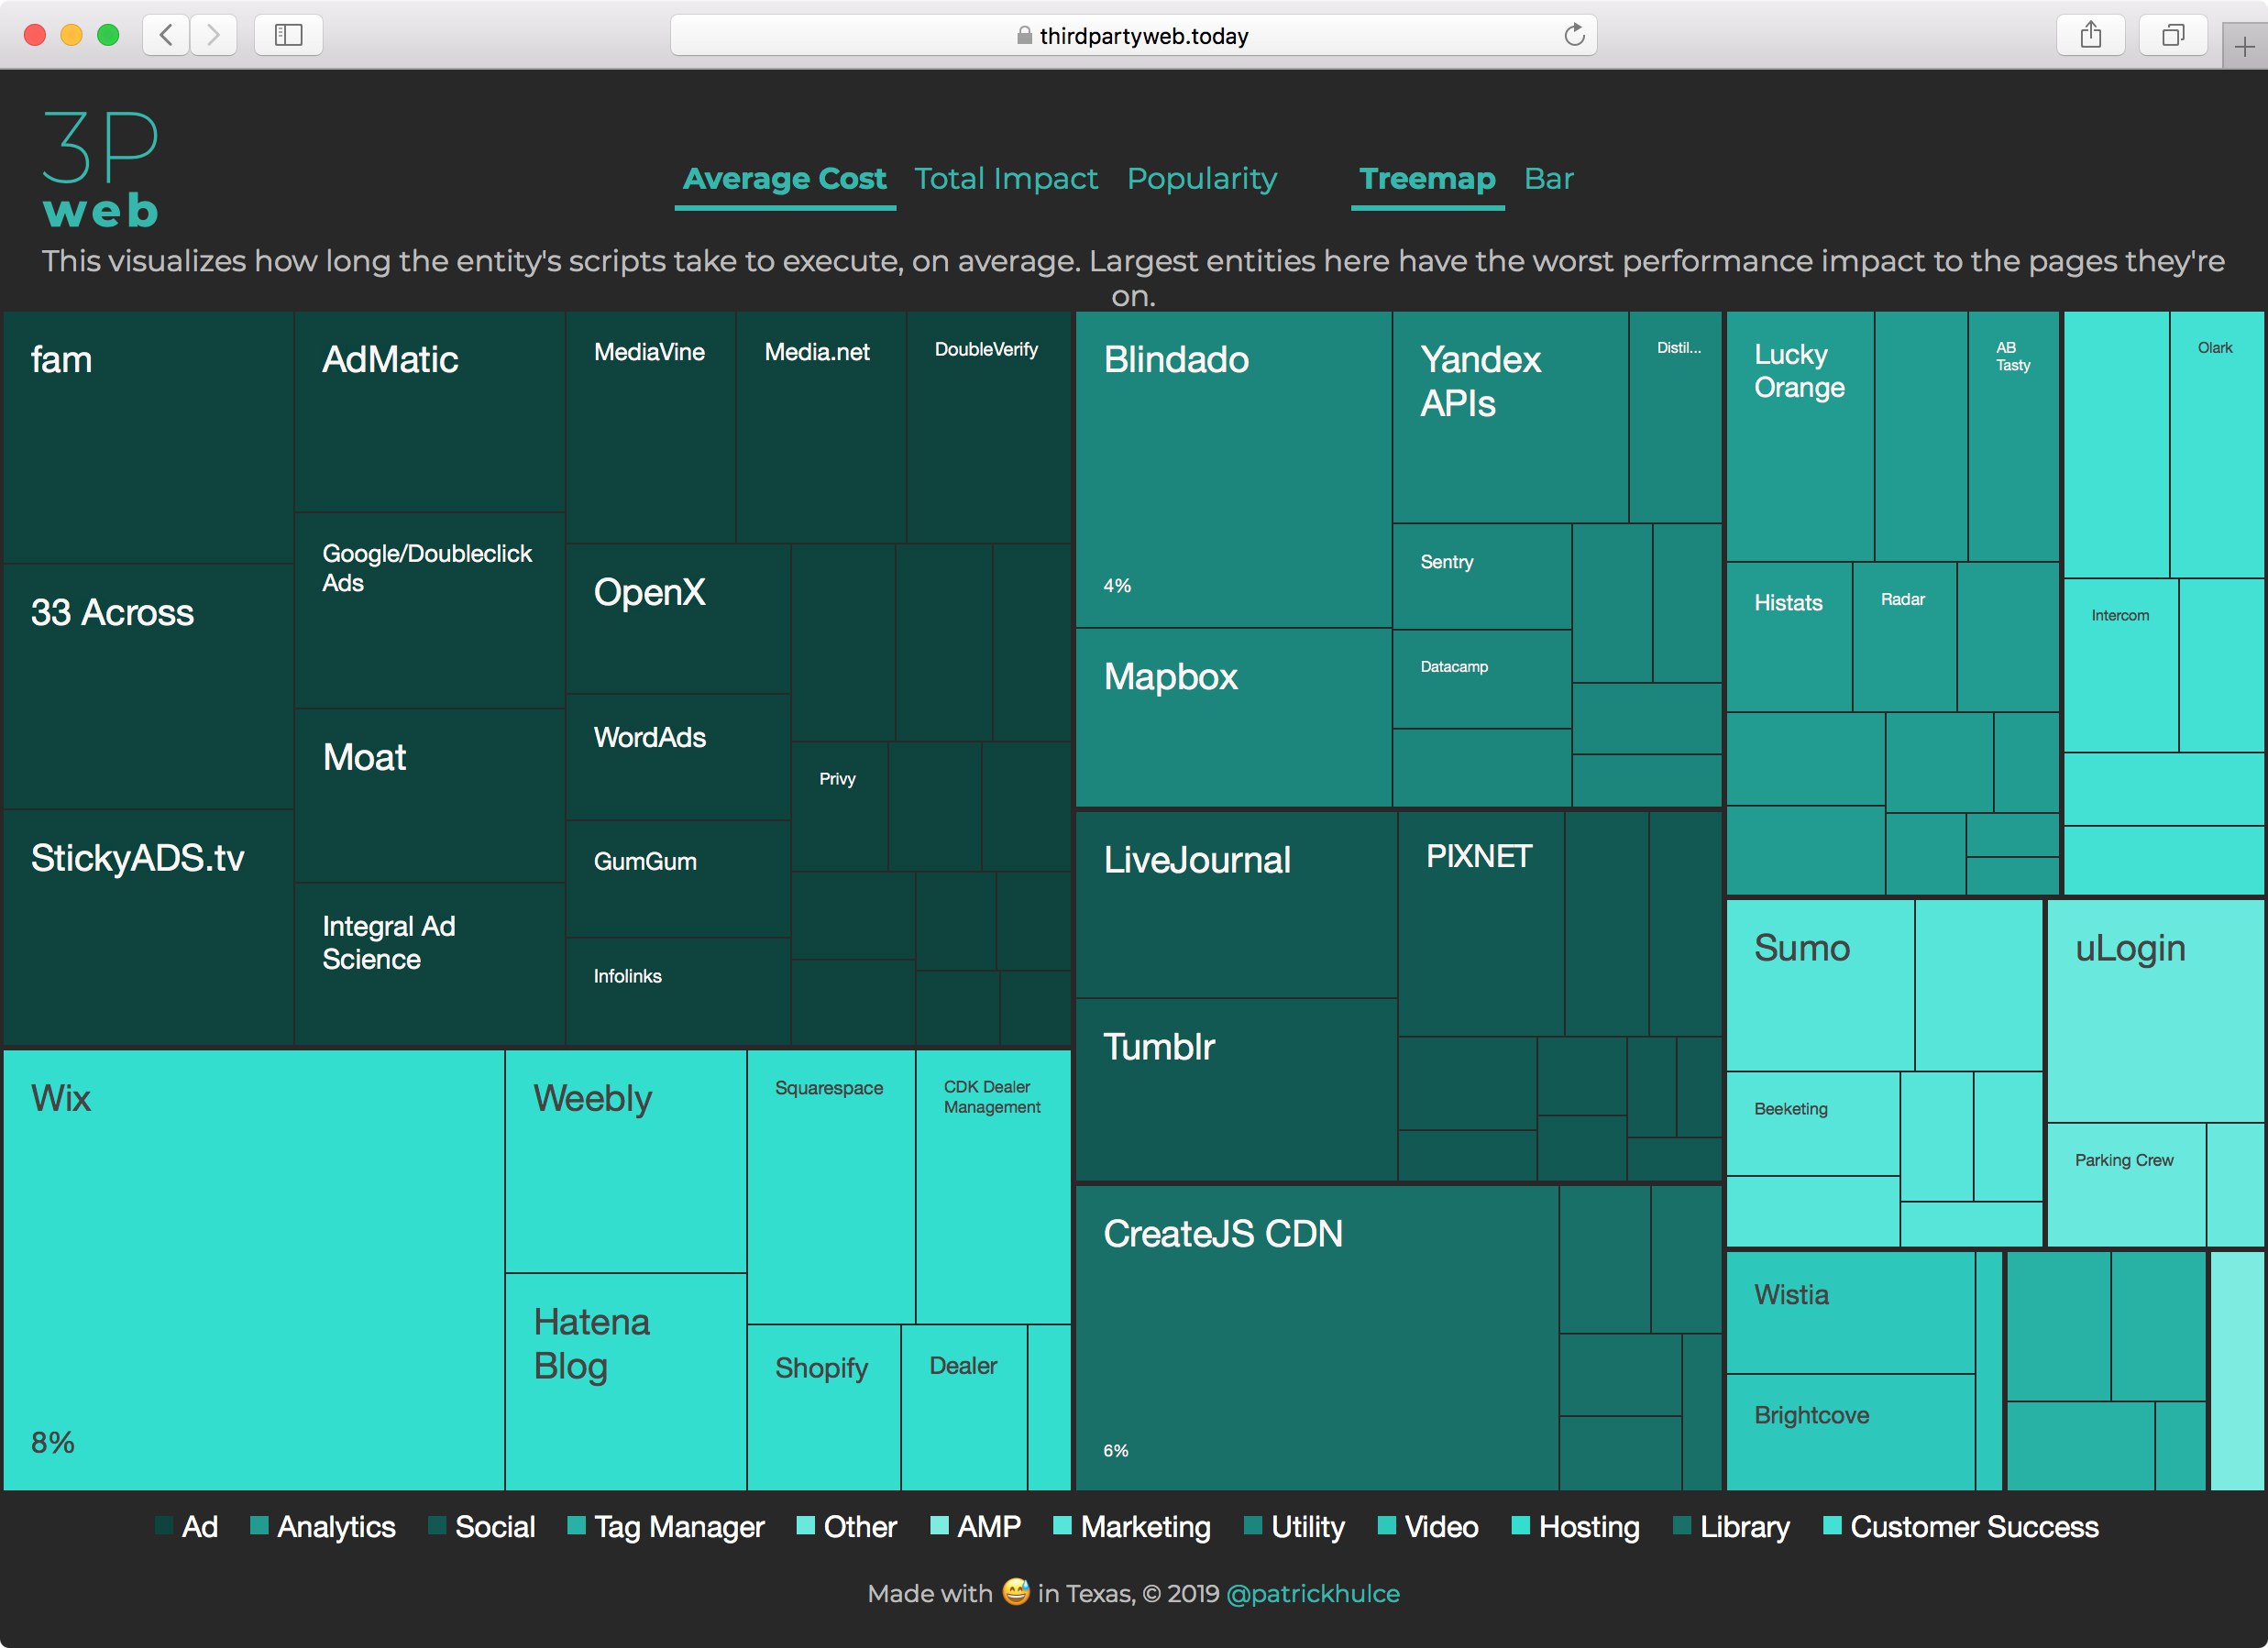
Task: Select the Lucky Orange treemap cell
Action: click(x=1800, y=436)
